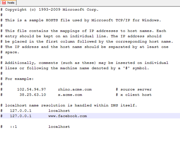Click the Copyright Microsoft Corp. line

click(x=49, y=10)
